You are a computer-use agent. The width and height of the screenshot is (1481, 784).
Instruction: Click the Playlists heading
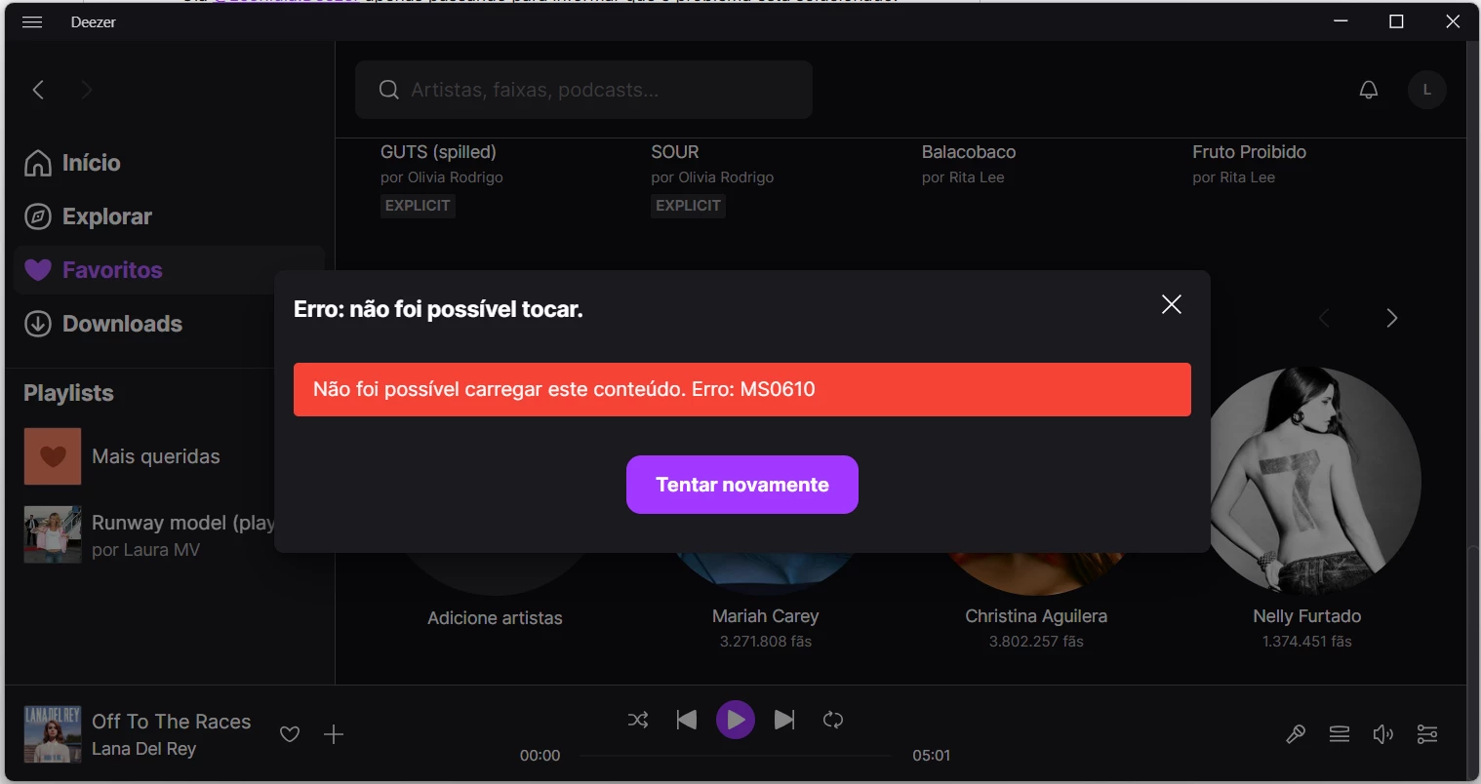[x=68, y=393]
